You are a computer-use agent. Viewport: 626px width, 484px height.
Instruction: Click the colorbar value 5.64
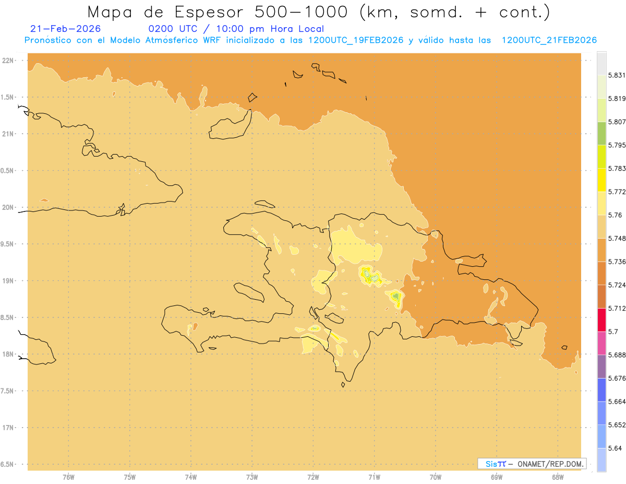click(x=615, y=448)
